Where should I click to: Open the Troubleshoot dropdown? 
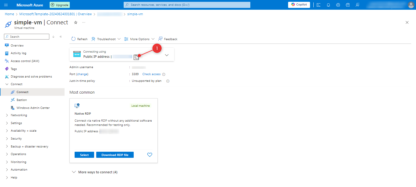[106, 39]
